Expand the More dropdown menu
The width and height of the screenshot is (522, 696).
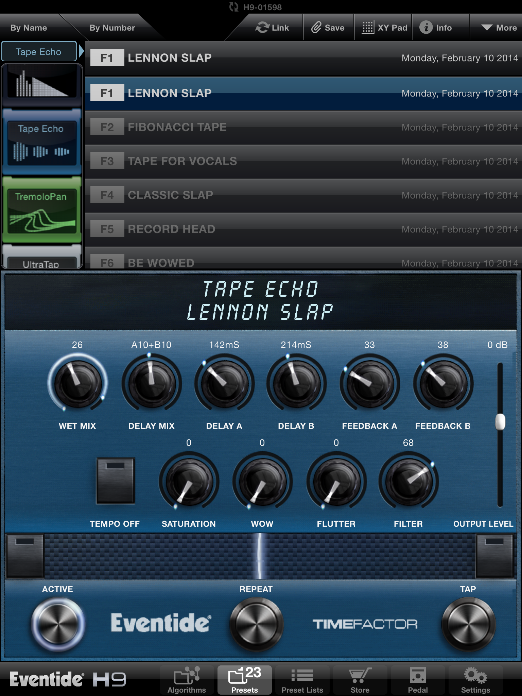[499, 28]
